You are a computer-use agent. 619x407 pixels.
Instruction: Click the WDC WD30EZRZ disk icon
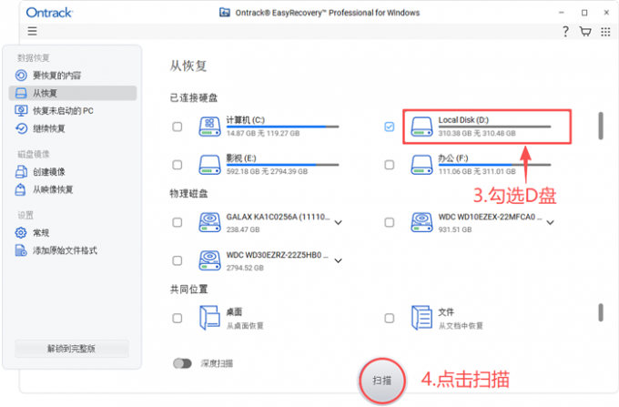(x=209, y=261)
